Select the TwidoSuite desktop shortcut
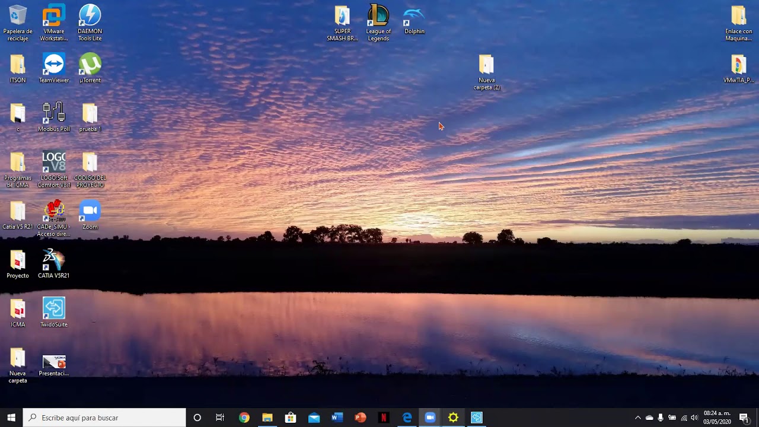This screenshot has height=427, width=759. click(54, 313)
